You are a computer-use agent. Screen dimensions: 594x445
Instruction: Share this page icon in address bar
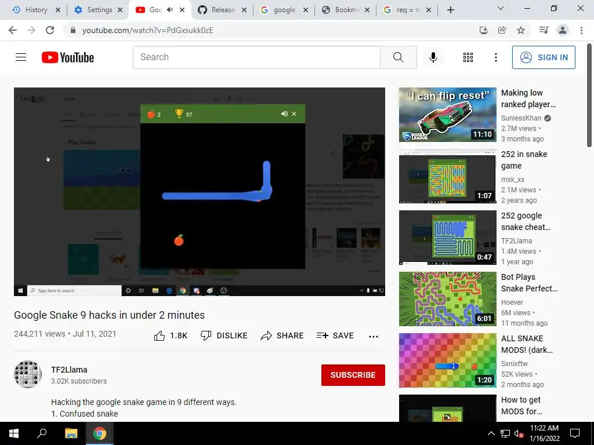(x=502, y=30)
